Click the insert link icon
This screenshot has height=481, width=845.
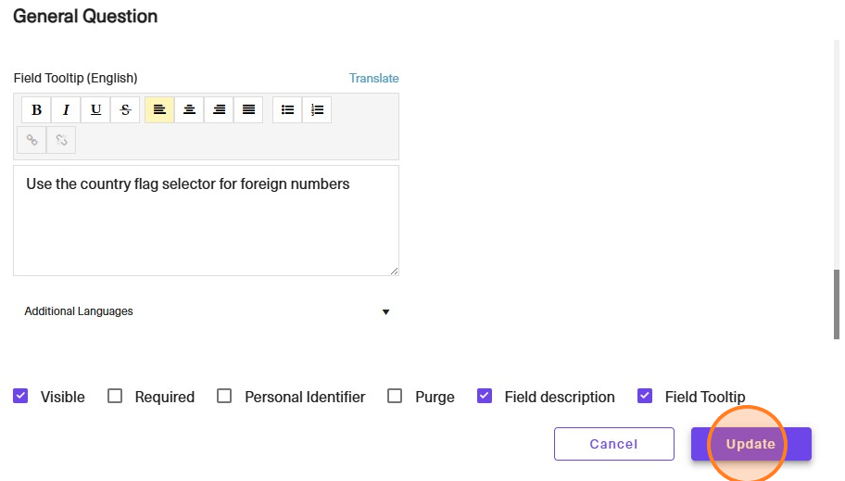click(32, 140)
